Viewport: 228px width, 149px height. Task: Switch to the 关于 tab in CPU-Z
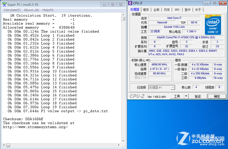coord(198,10)
